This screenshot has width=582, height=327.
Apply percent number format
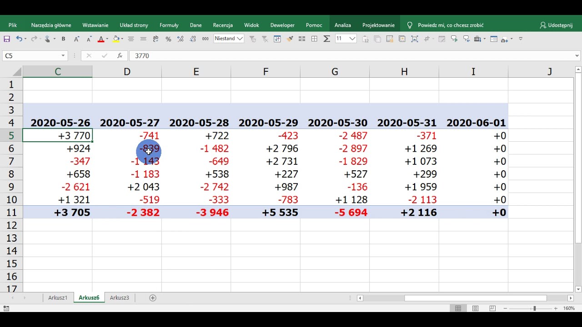tap(168, 39)
